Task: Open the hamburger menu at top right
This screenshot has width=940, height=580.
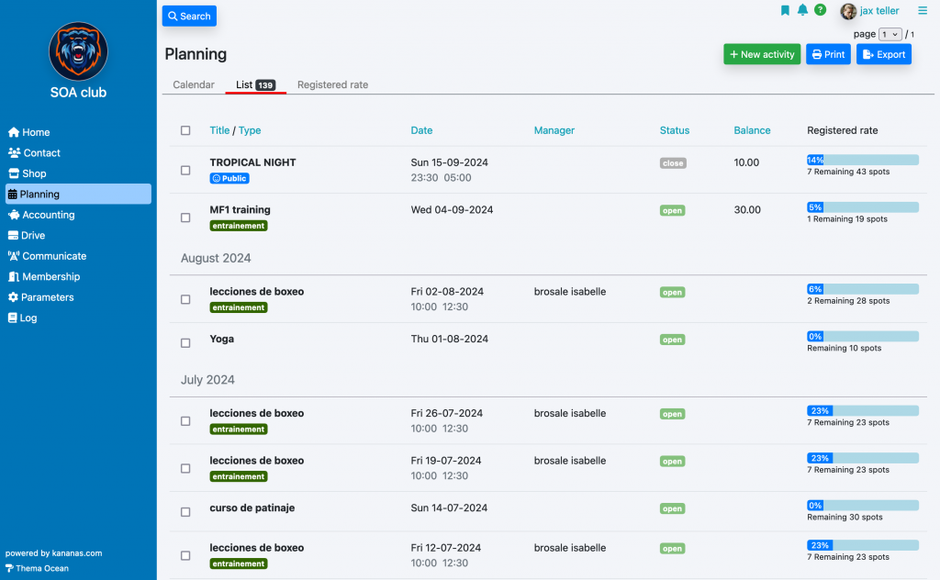Action: 923,11
